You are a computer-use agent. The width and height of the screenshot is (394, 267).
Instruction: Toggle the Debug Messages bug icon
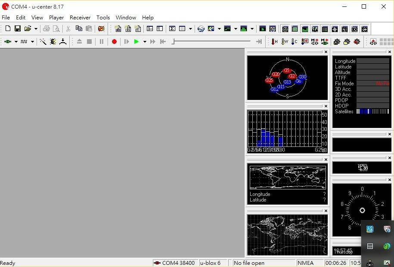pos(53,41)
